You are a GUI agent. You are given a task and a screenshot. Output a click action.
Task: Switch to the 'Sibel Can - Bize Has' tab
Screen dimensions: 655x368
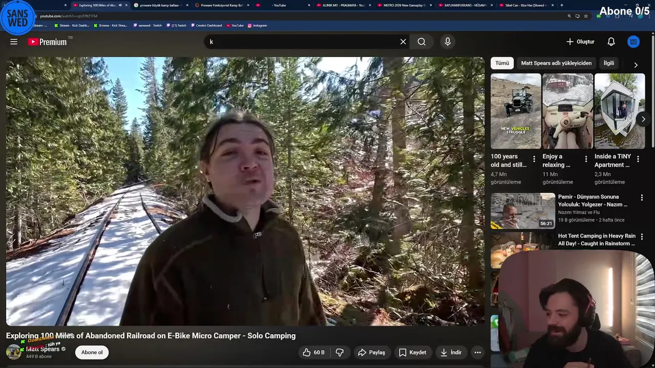526,5
